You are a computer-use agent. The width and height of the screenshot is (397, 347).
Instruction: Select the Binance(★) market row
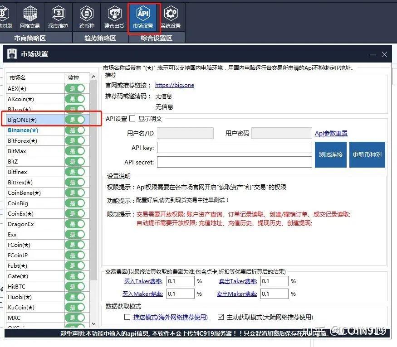48,130
